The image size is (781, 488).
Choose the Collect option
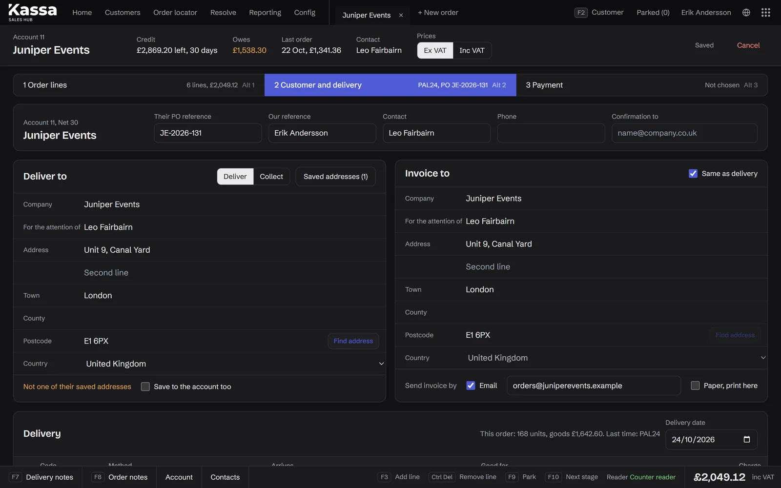click(271, 177)
